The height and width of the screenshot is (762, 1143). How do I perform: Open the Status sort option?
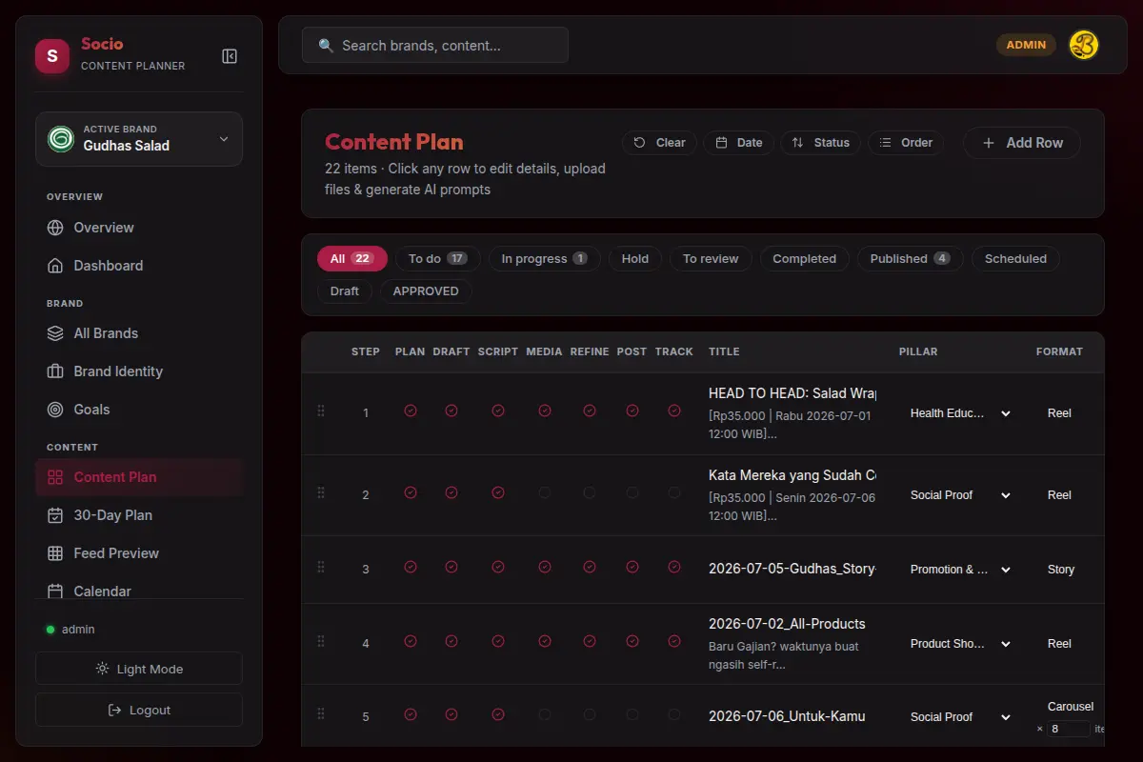pyautogui.click(x=821, y=143)
